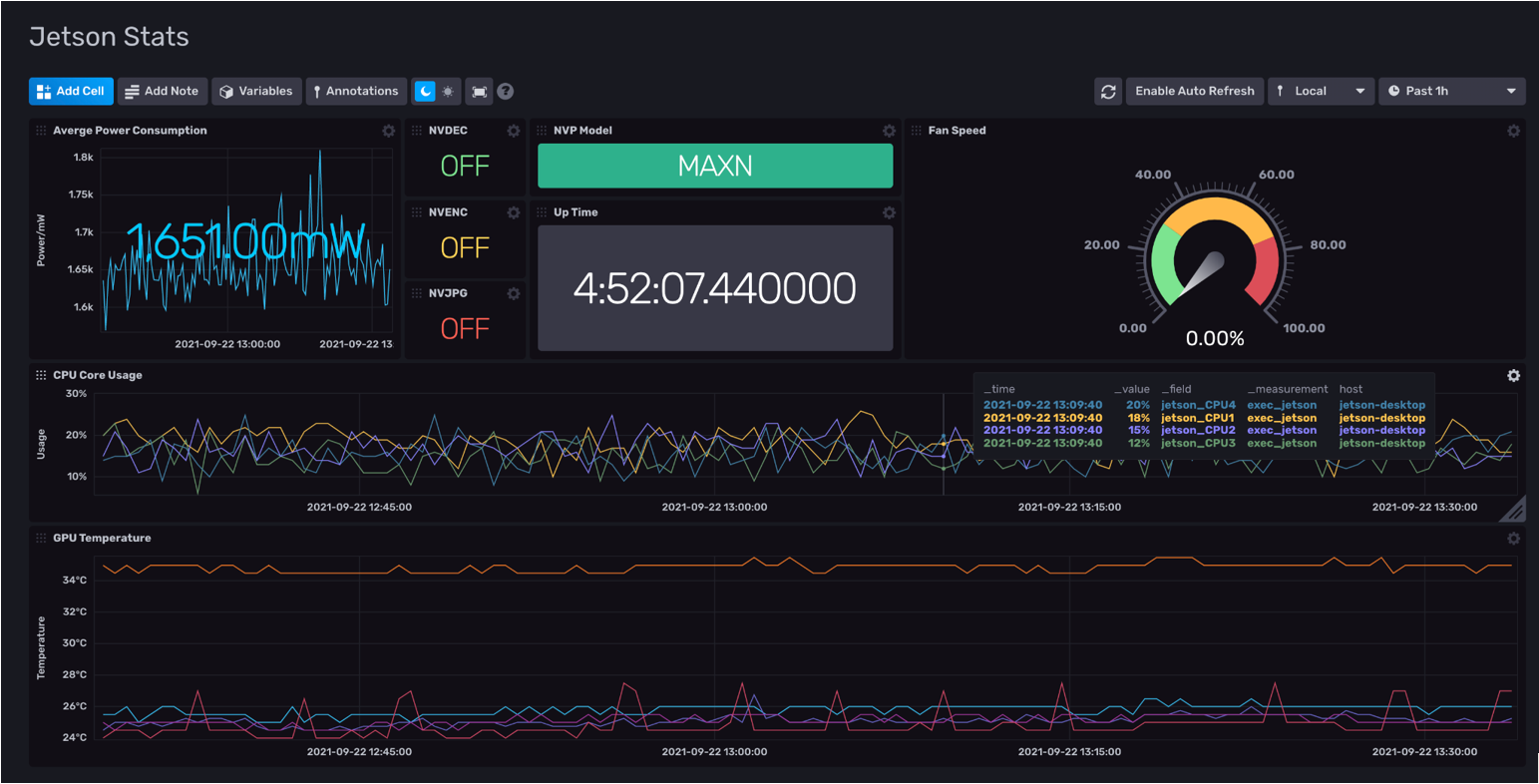The image size is (1539, 784).
Task: Open settings gear on the NVDEC cell
Action: pos(513,131)
